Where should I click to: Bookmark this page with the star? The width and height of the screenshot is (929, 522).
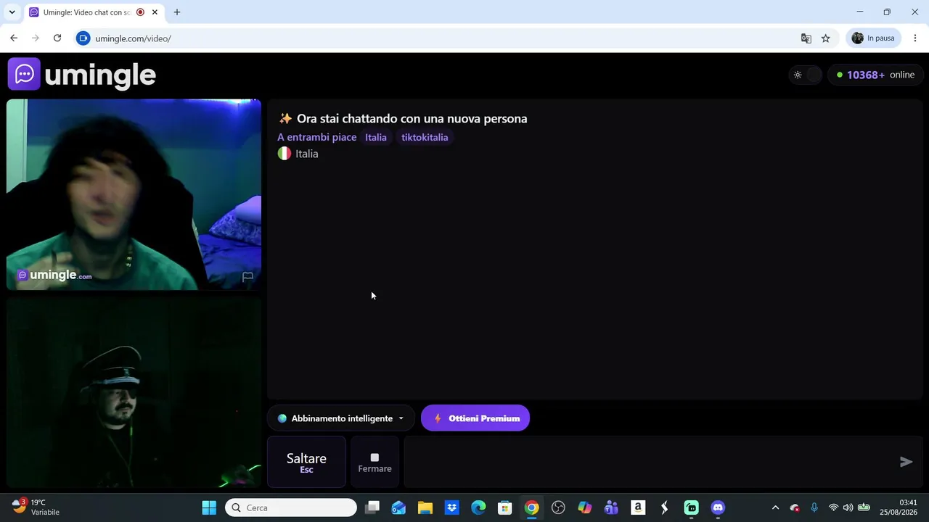pos(825,38)
